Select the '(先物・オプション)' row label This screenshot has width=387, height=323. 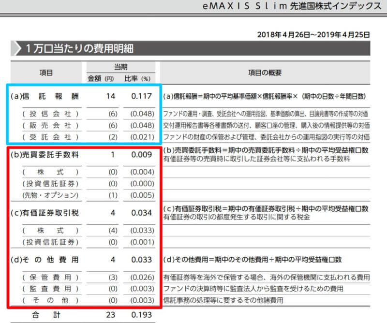(x=51, y=195)
